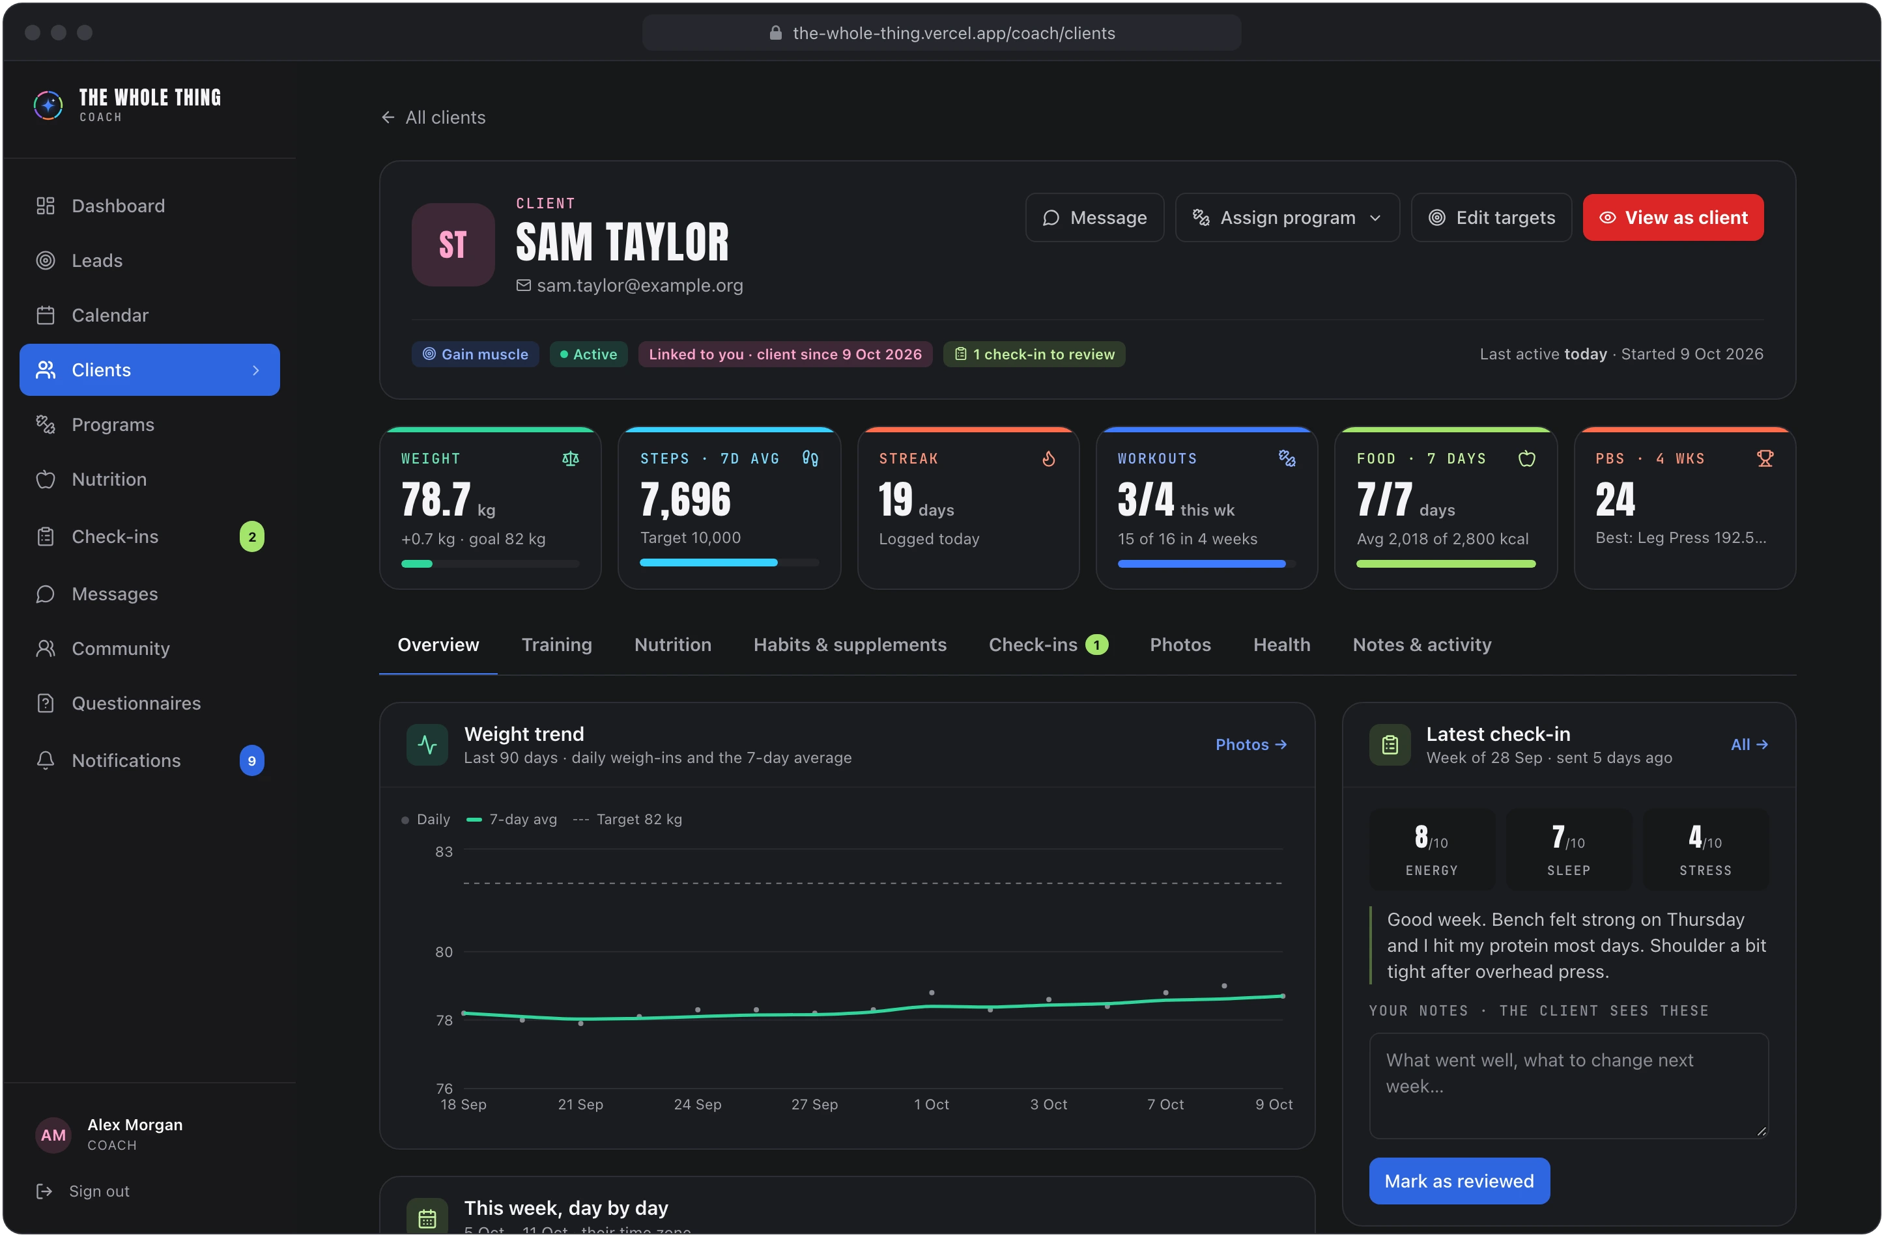Click The Whole Thing logo icon
Image resolution: width=1884 pixels, height=1237 pixels.
pos(48,104)
